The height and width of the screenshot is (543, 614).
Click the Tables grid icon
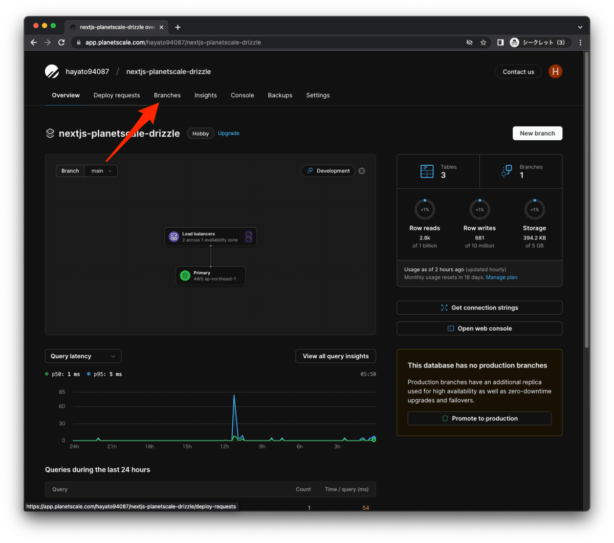point(427,171)
